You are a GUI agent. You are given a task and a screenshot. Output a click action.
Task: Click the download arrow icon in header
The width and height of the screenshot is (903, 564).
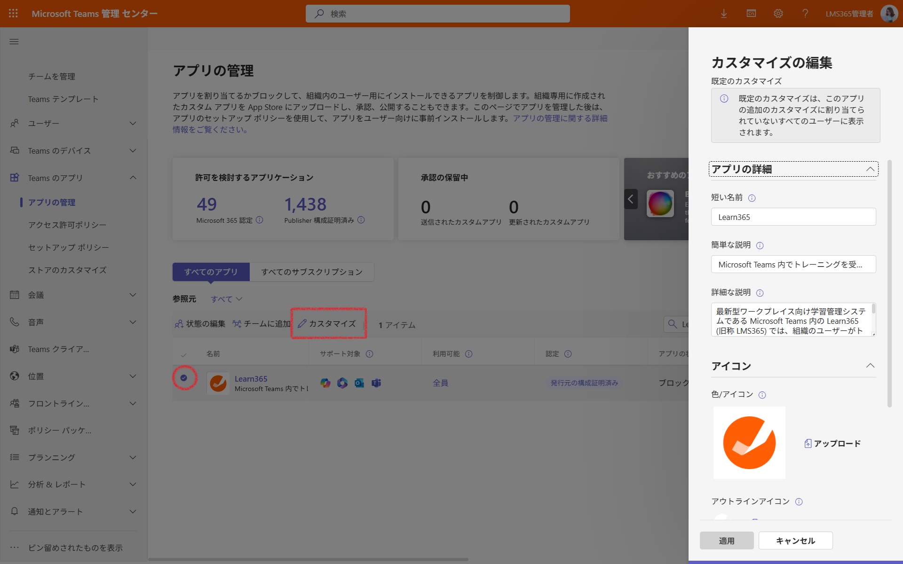click(x=724, y=14)
